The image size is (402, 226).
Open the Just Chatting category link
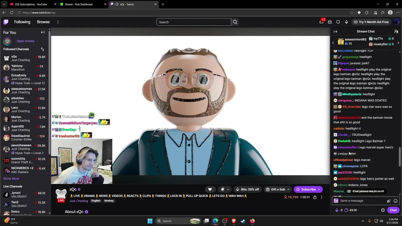pos(79,201)
